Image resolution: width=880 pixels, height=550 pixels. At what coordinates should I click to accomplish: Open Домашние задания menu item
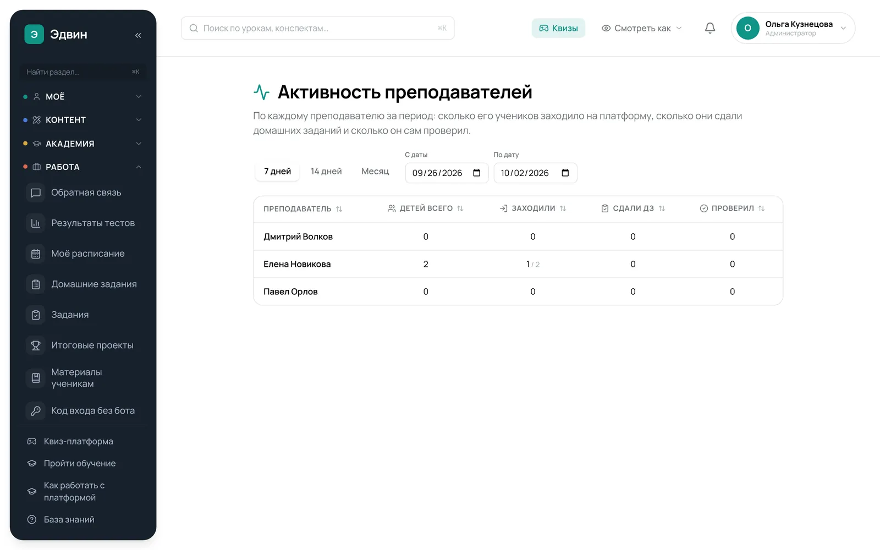[x=82, y=284]
